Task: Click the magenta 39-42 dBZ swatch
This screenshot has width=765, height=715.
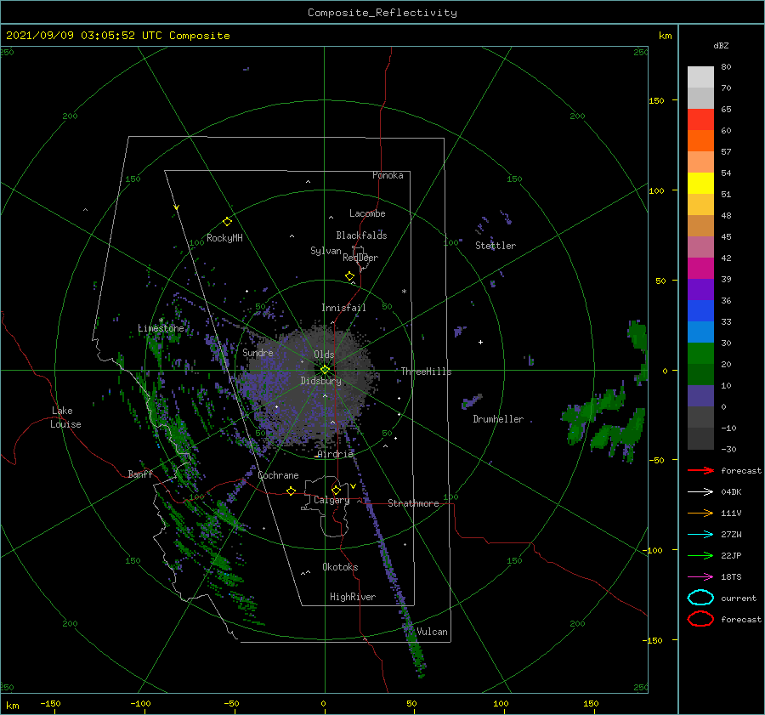Action: click(x=700, y=269)
